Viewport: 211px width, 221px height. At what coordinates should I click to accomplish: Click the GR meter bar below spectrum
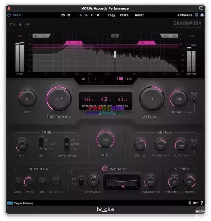point(106,79)
